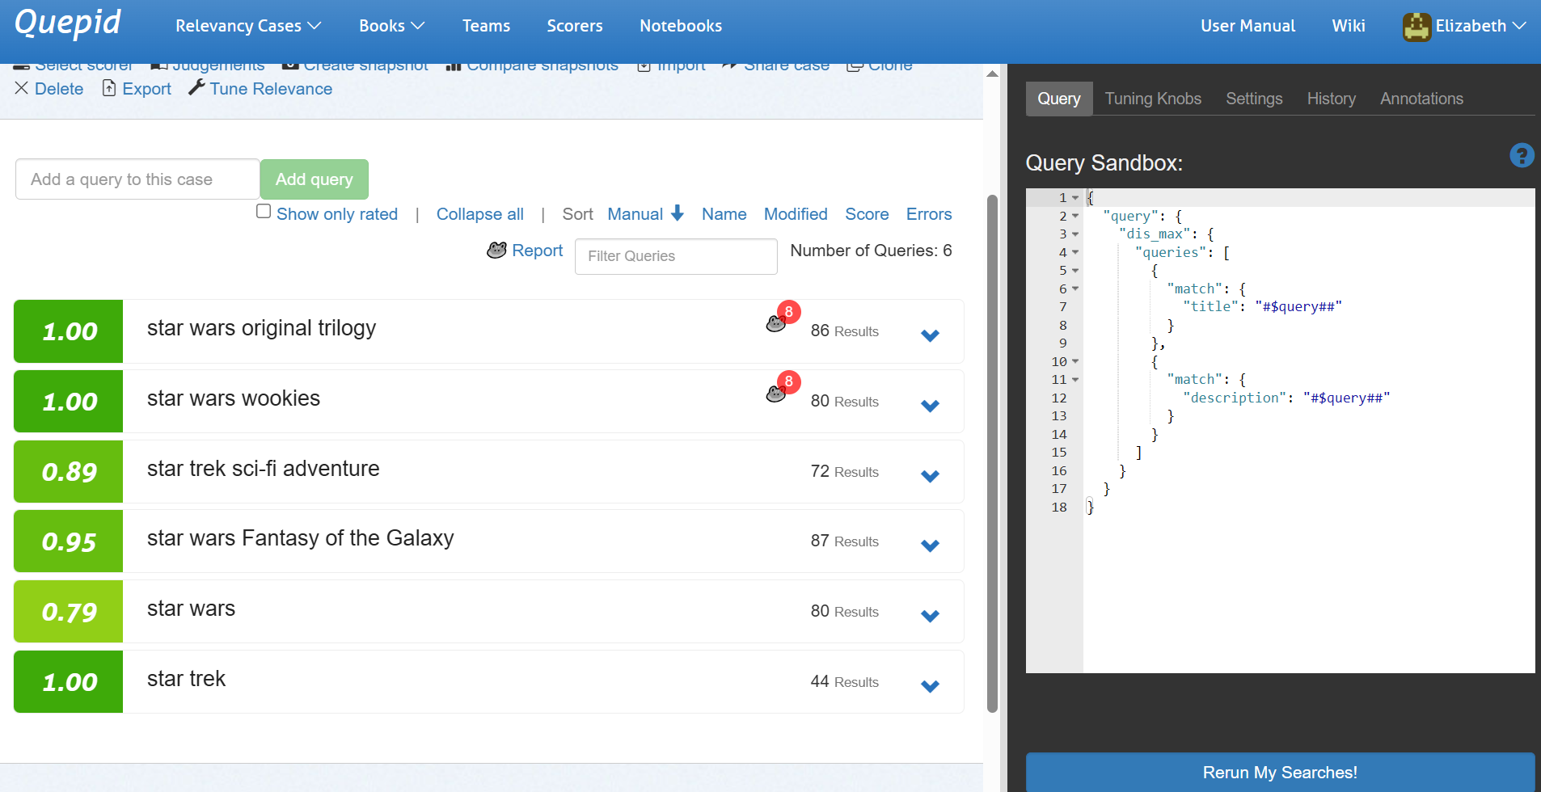
Task: Fold code at line 4 queries arrow
Action: [x=1075, y=252]
